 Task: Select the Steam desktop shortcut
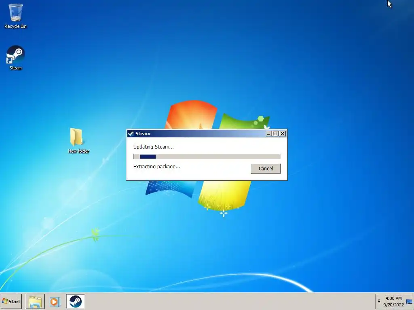point(16,58)
